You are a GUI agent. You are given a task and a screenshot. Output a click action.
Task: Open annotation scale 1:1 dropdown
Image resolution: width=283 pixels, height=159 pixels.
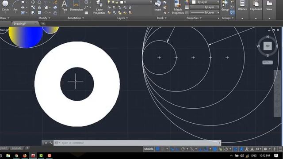click(x=258, y=149)
